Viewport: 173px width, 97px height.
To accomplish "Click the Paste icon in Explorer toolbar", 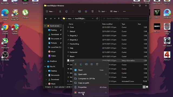I will tap(73, 11).
